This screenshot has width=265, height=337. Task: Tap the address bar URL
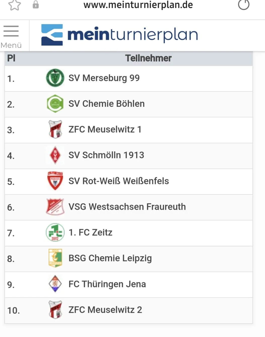pos(138,5)
